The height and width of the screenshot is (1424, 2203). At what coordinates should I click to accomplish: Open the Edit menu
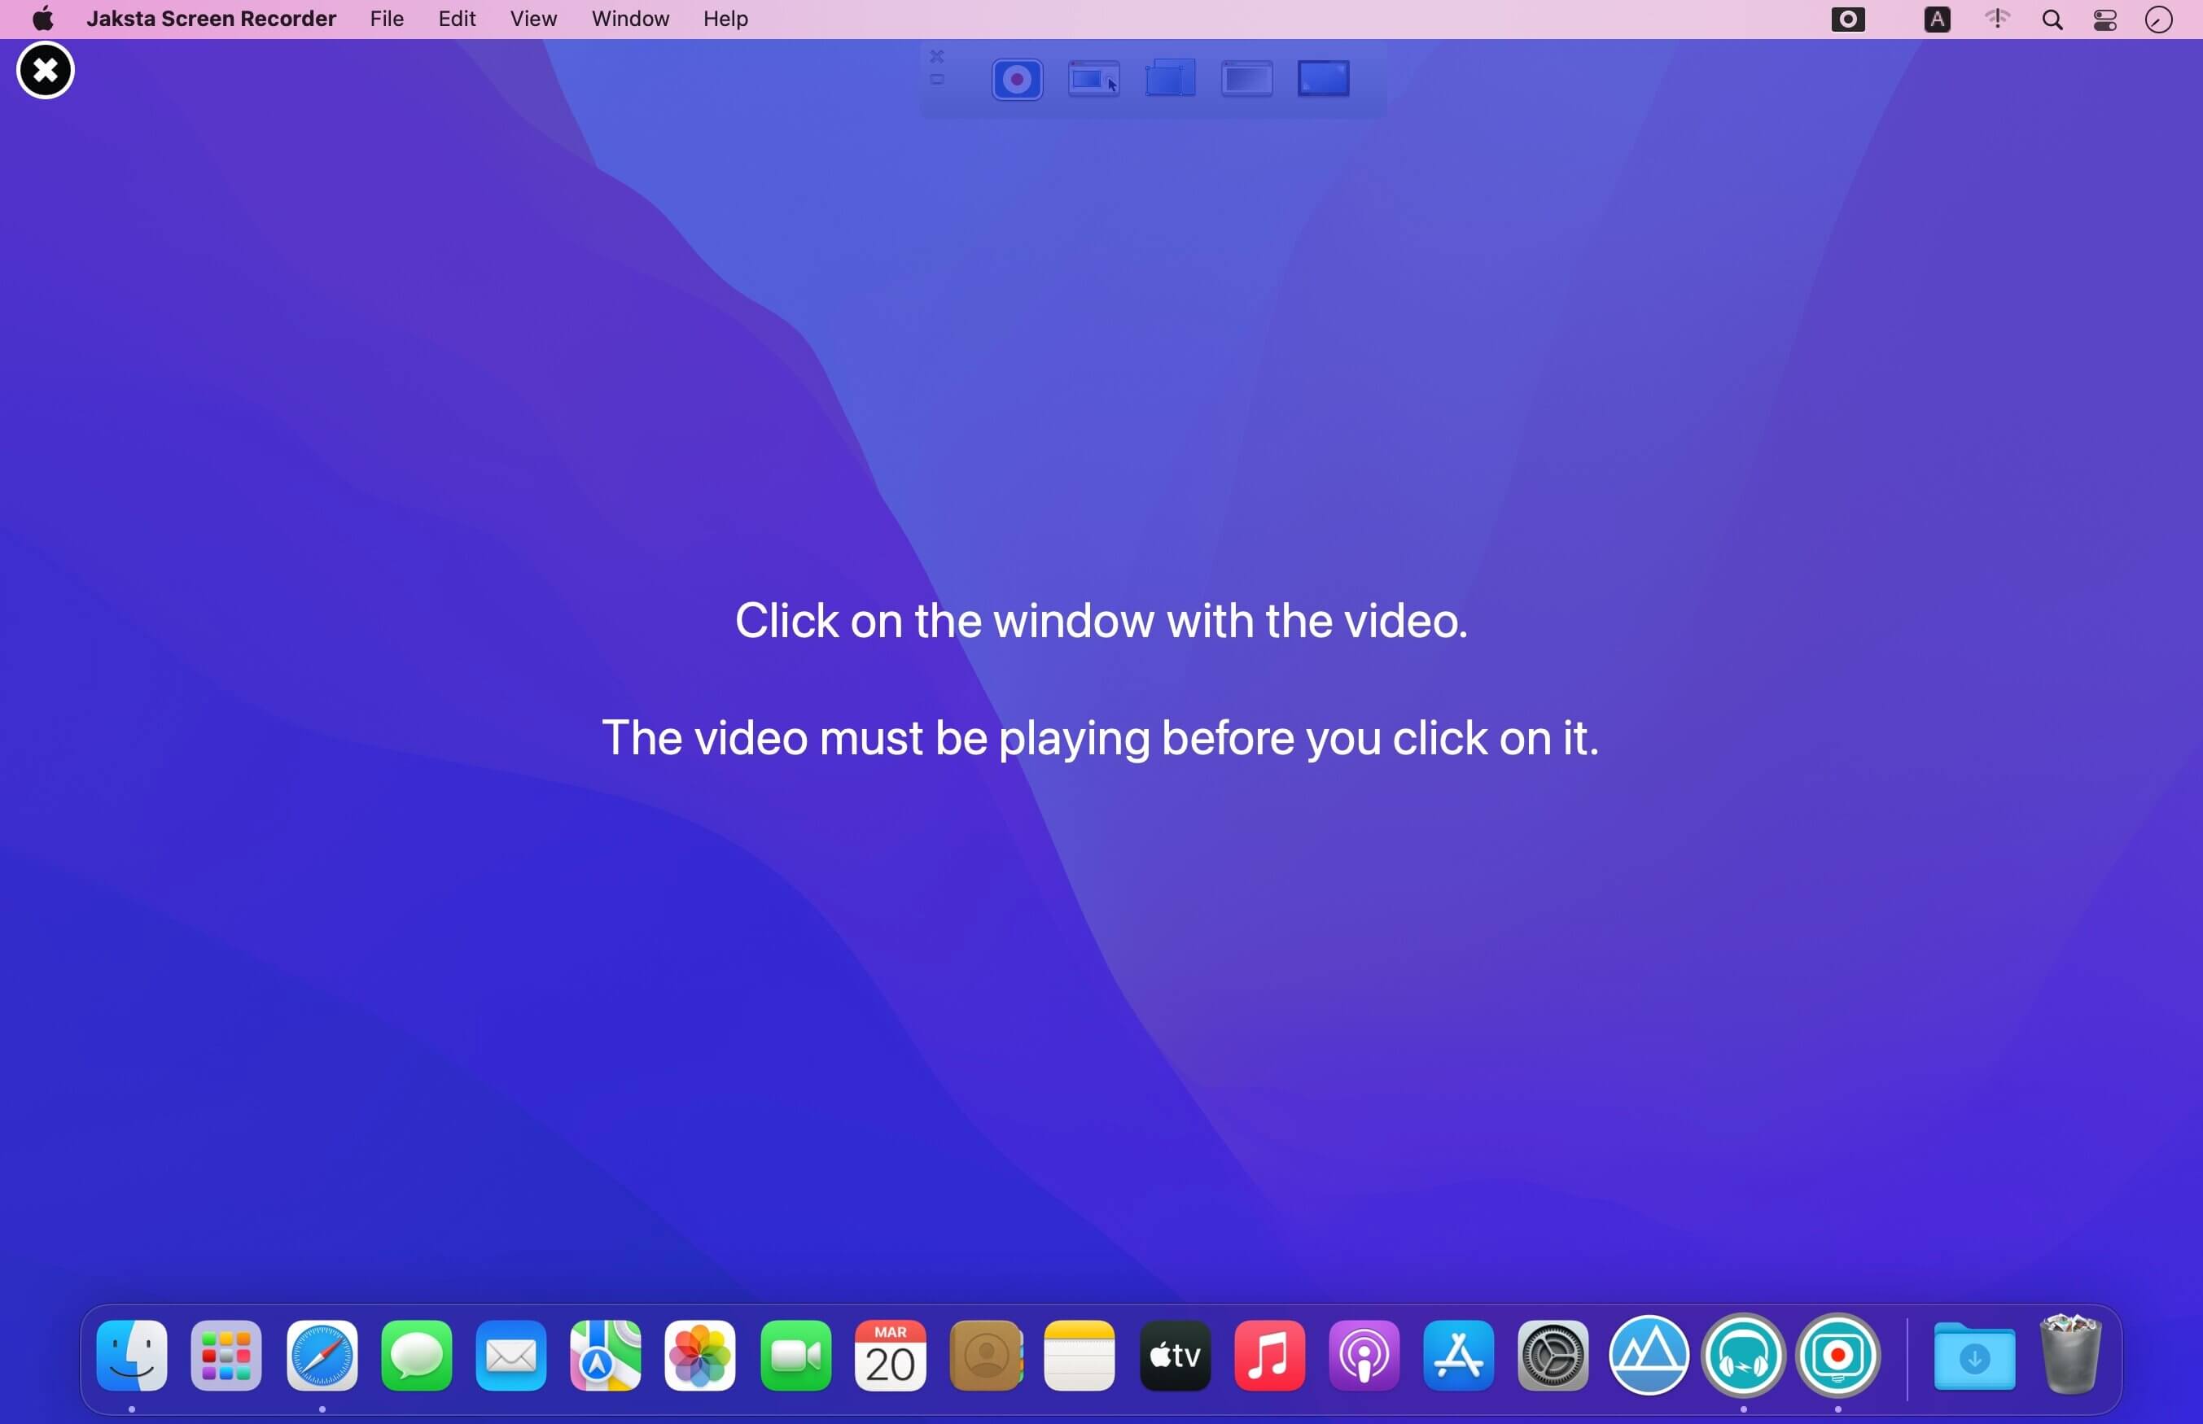[x=456, y=19]
